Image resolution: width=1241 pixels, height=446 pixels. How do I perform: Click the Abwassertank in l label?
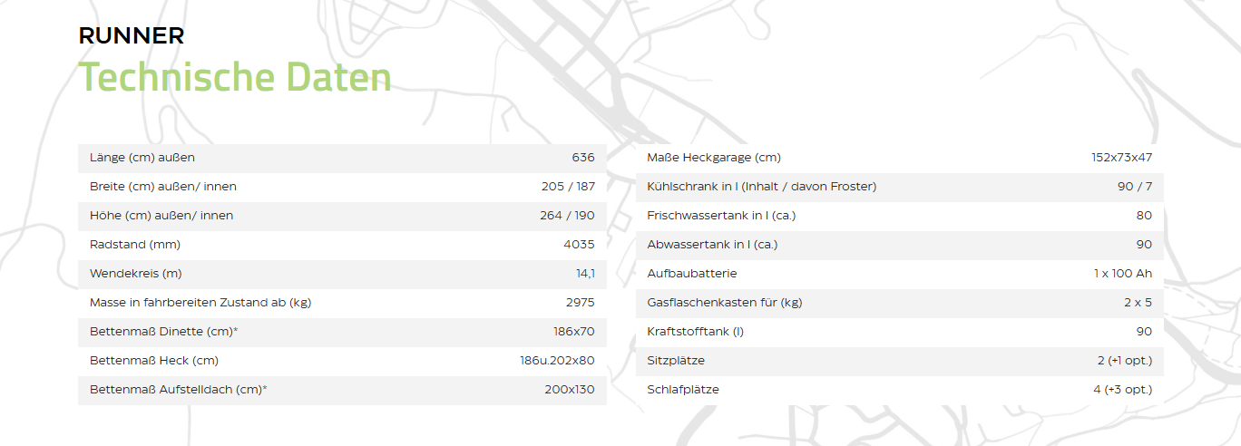(712, 245)
